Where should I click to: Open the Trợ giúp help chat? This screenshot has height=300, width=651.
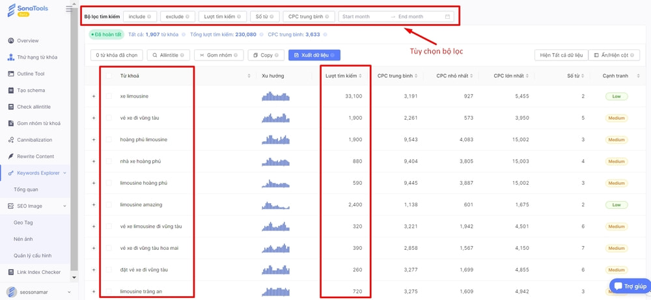630,286
